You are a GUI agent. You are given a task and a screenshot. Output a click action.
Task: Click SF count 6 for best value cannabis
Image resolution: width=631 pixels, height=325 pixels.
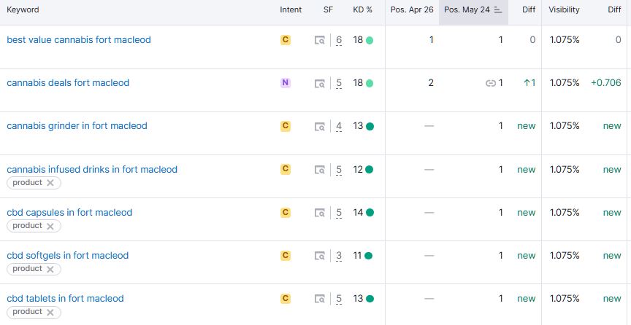(x=339, y=41)
